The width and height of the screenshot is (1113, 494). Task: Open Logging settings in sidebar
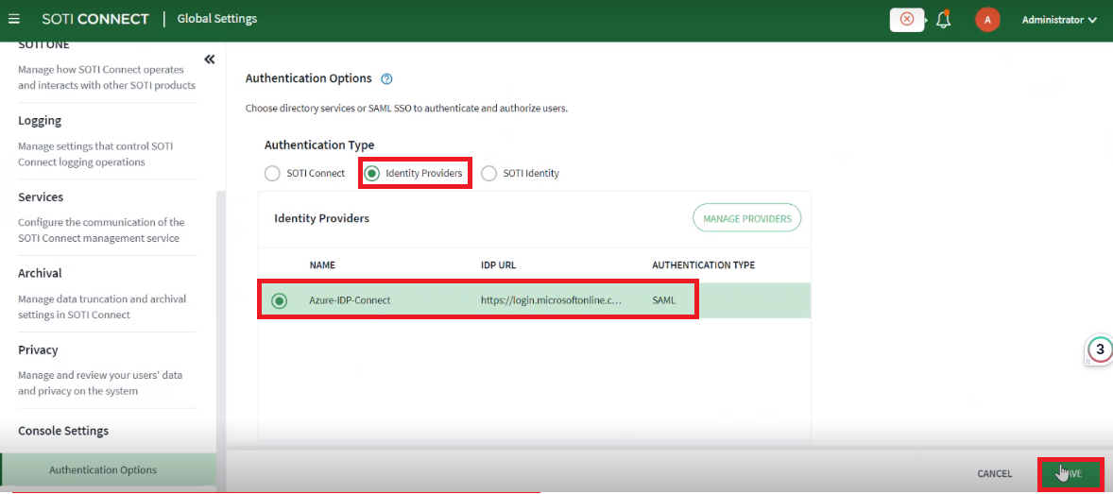pyautogui.click(x=40, y=121)
